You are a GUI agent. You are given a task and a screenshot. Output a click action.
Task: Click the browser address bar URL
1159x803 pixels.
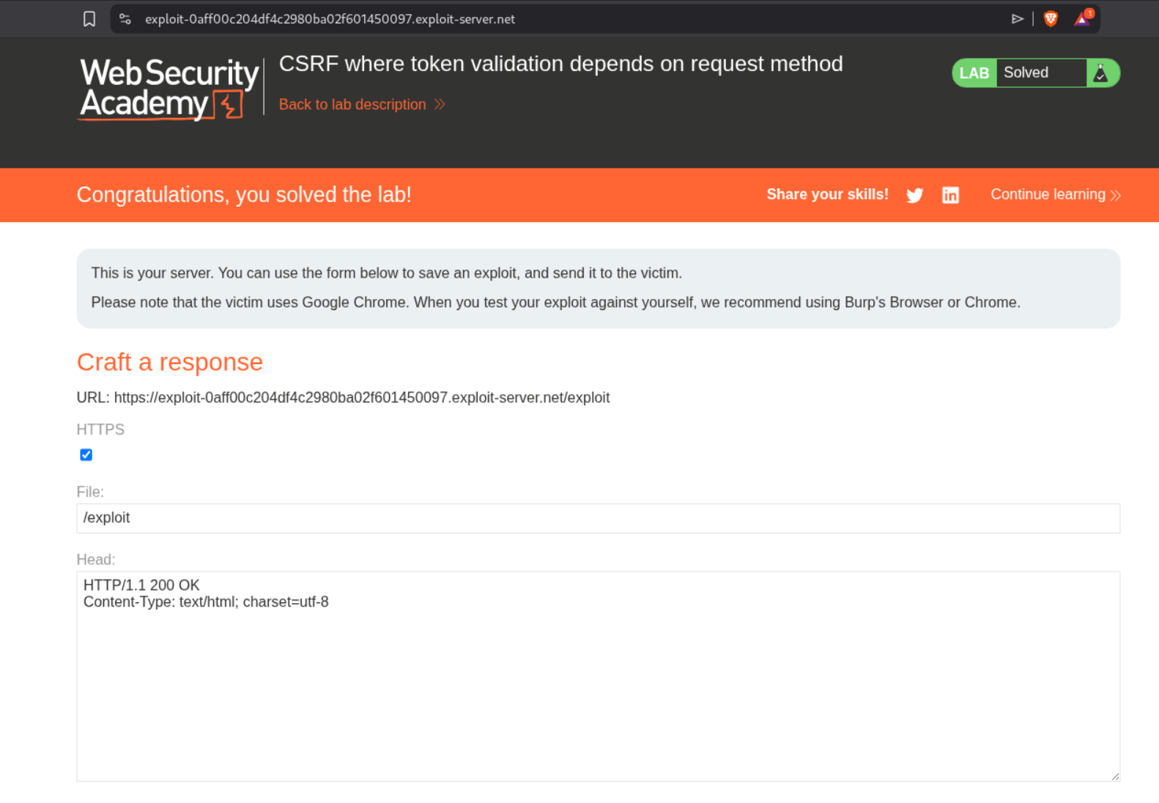(330, 19)
